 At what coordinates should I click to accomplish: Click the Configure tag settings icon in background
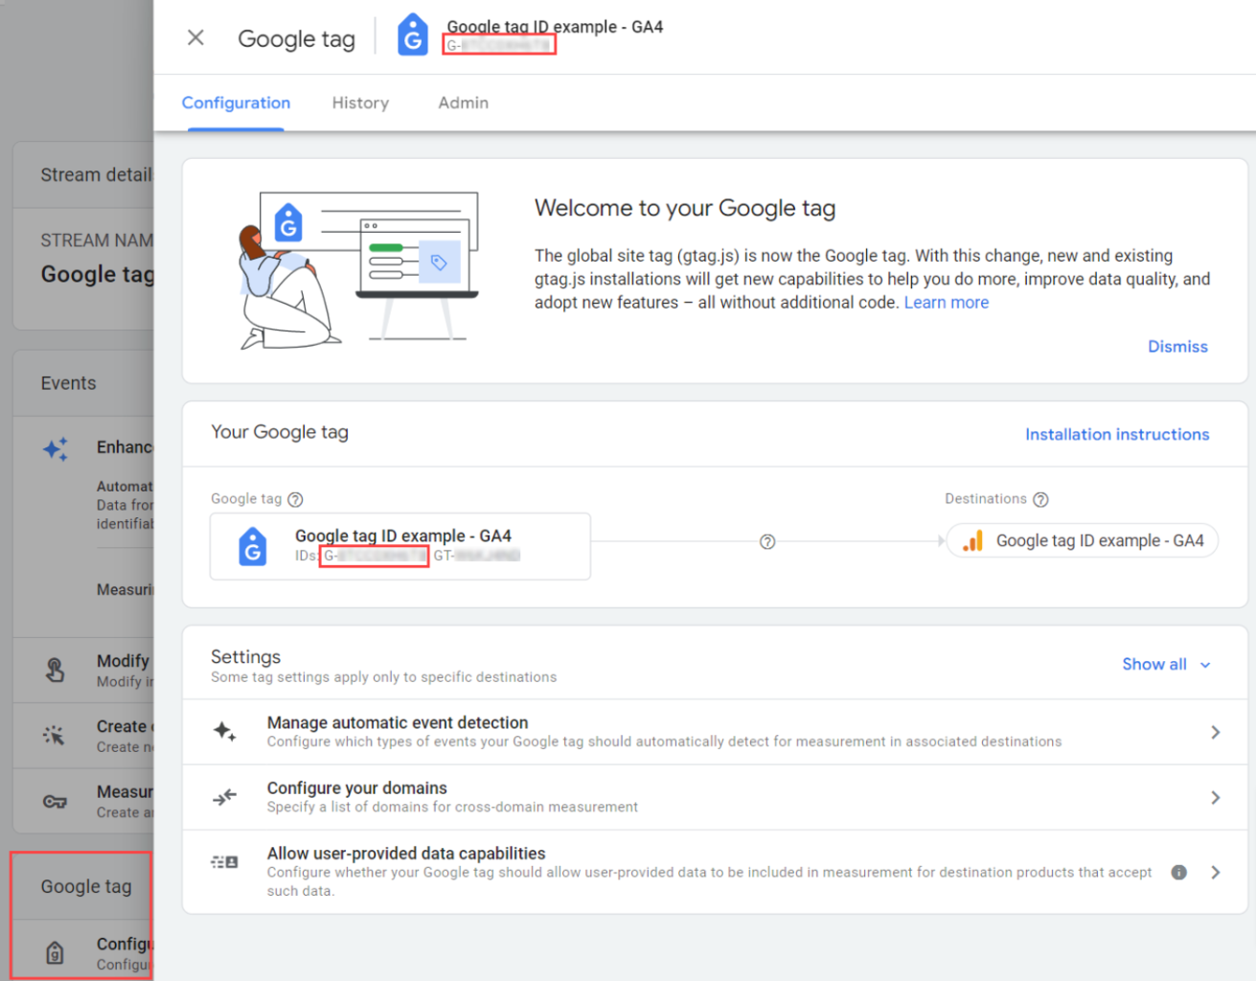55,952
